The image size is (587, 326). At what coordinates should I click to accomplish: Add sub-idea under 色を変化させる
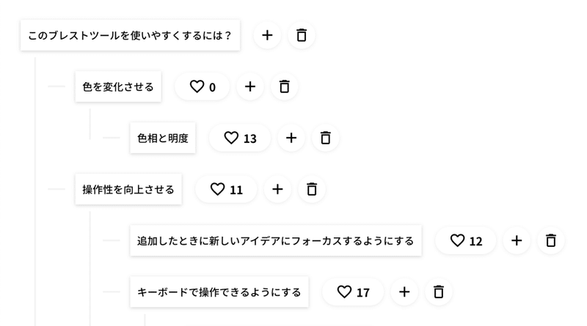tap(250, 86)
